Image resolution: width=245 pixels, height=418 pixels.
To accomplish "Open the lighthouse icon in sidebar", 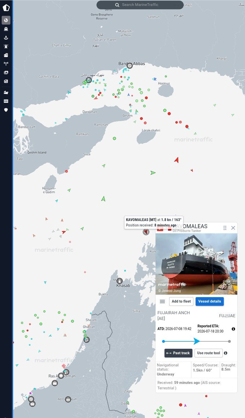I will click(x=6, y=46).
